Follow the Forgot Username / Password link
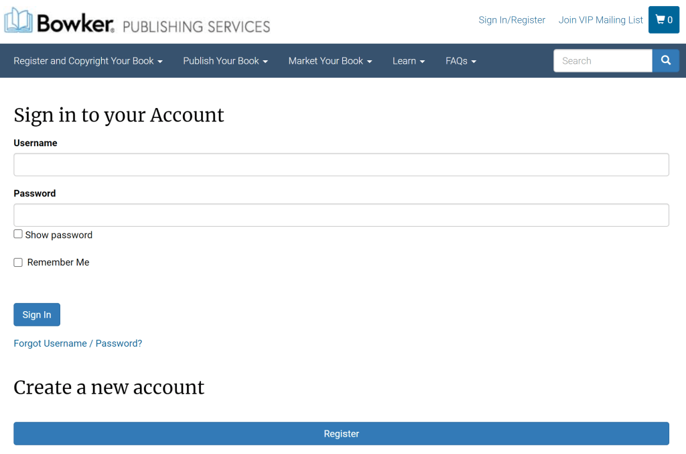This screenshot has height=454, width=686. pos(78,343)
